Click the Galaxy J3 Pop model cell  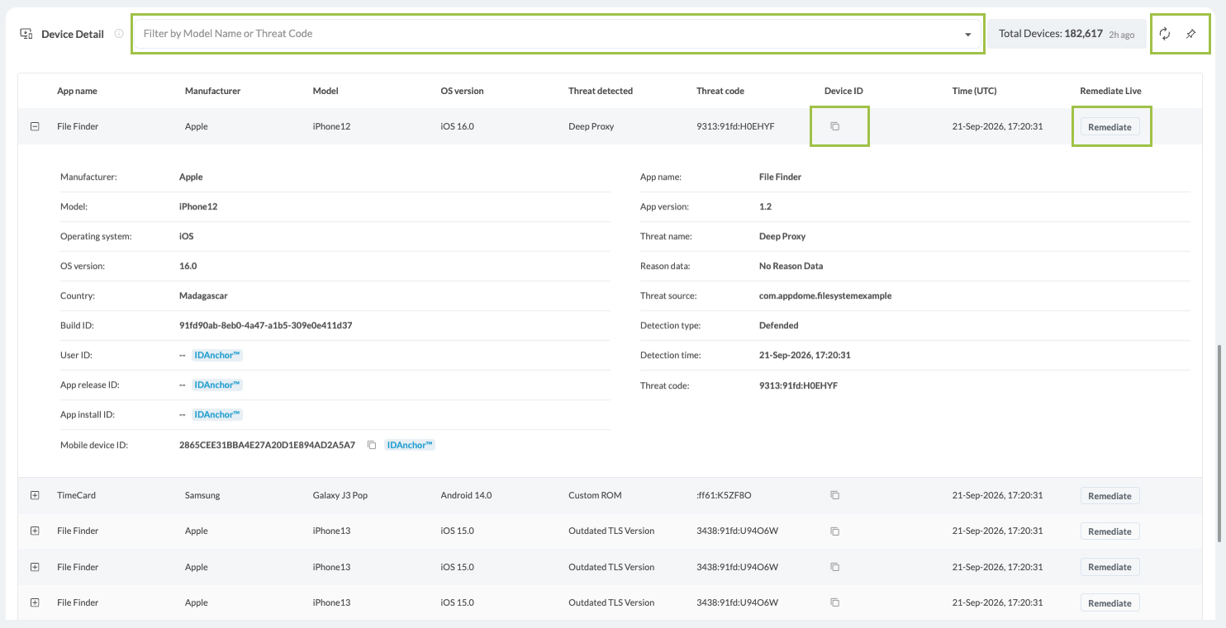(x=340, y=495)
